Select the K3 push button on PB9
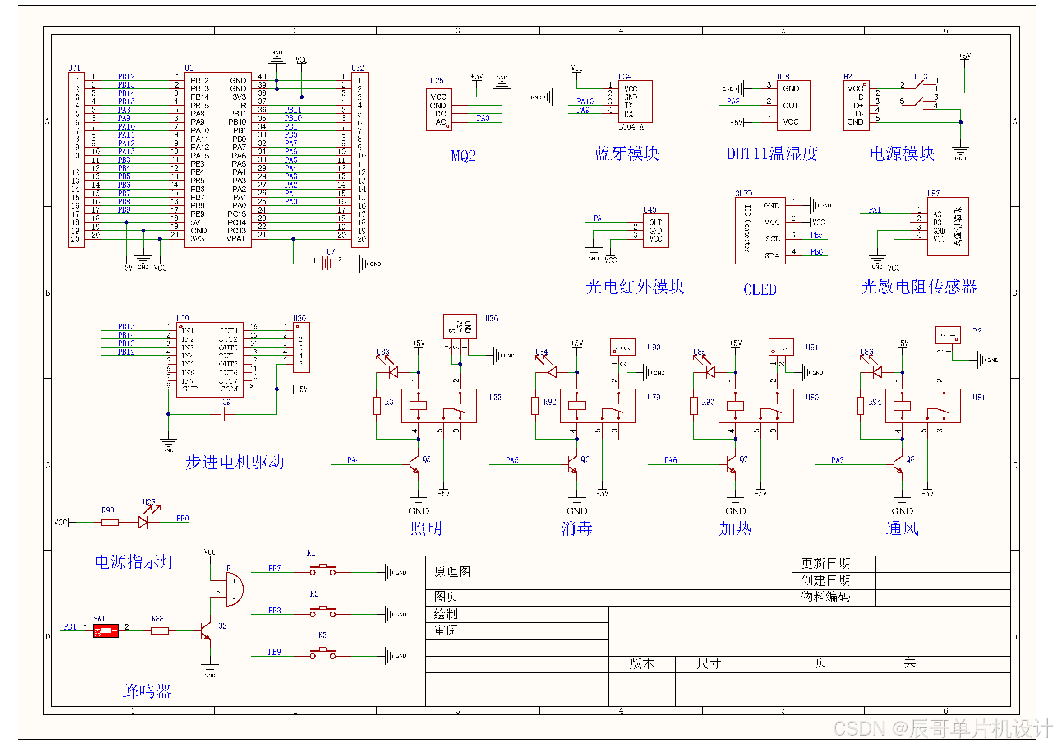1055x746 pixels. click(322, 654)
